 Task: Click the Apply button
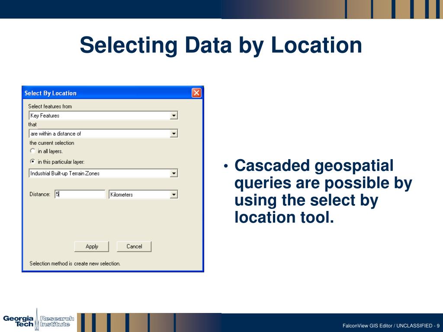point(92,246)
